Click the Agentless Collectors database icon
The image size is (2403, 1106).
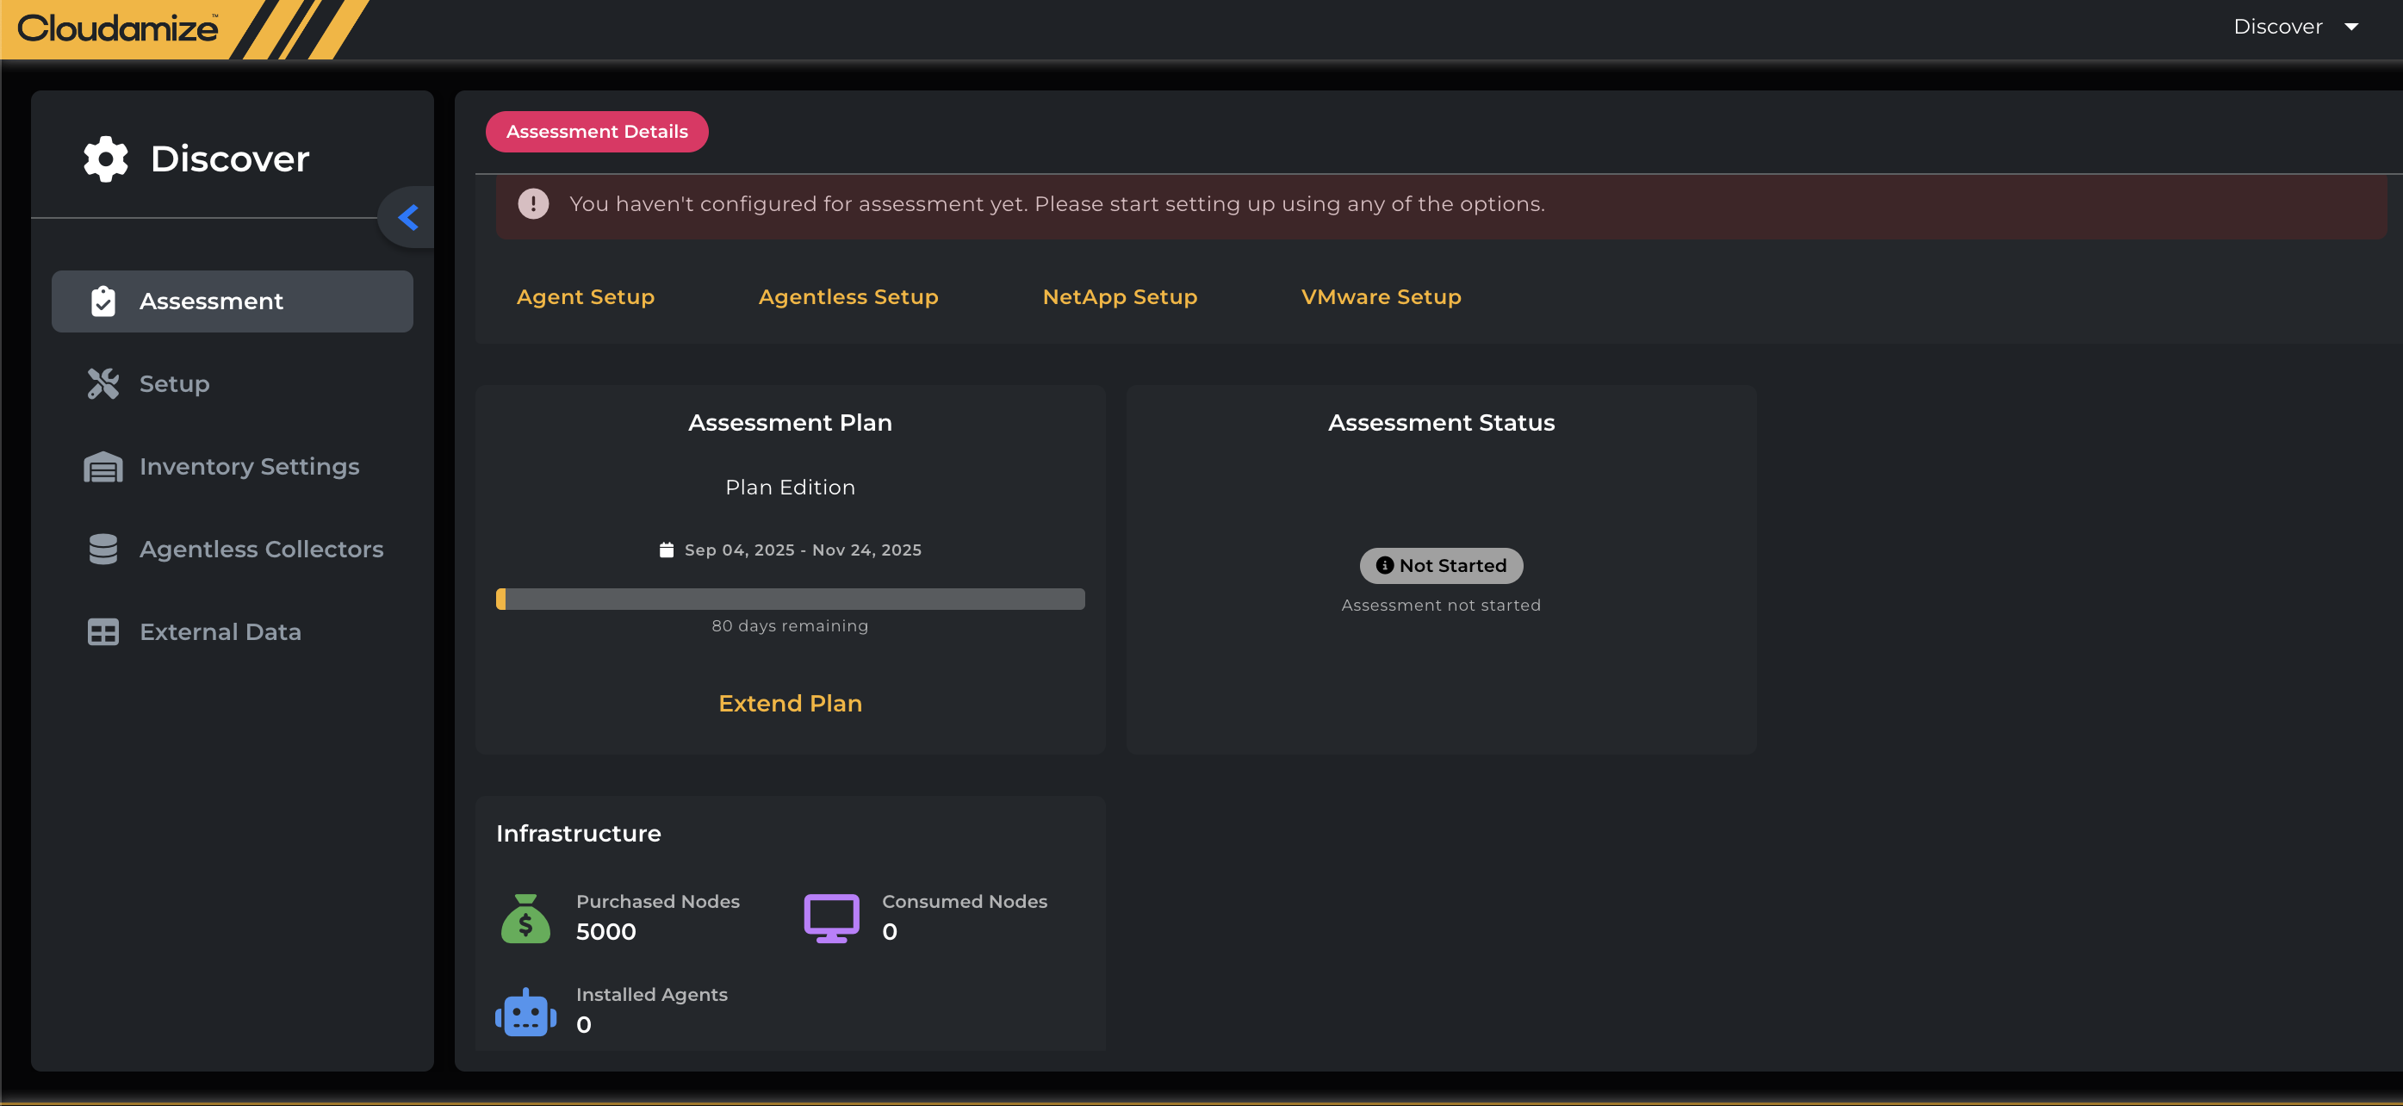[102, 550]
